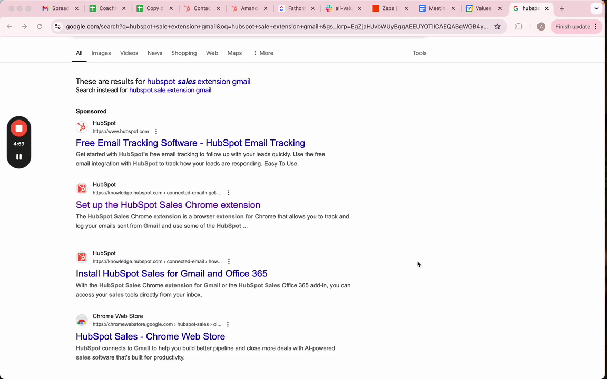Screen dimensions: 607x379
Task: Click the Chrome Web Store site name
Action: (118, 316)
